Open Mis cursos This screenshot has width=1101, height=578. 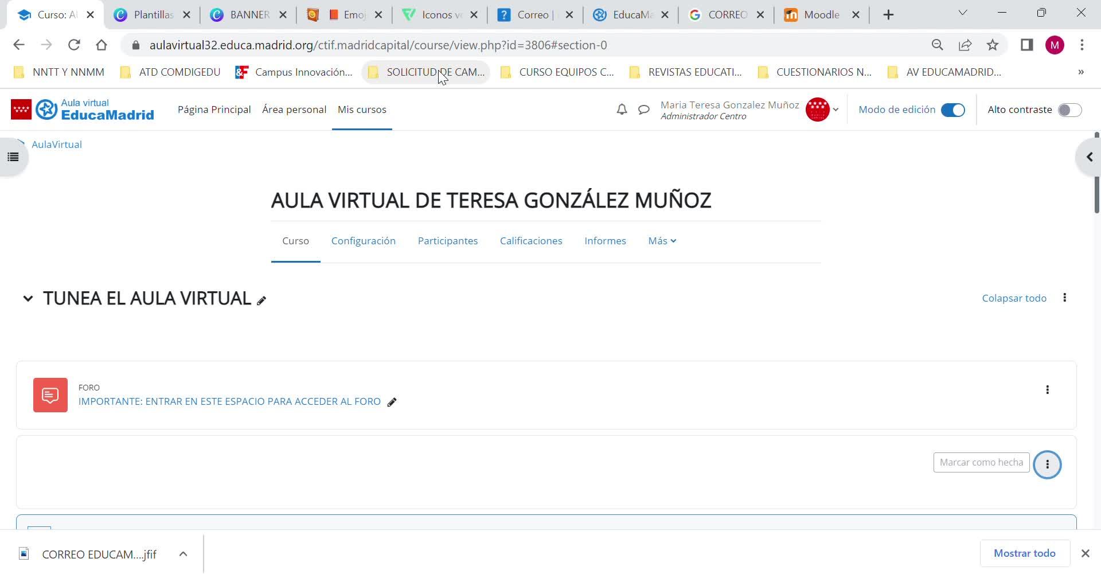tap(362, 110)
